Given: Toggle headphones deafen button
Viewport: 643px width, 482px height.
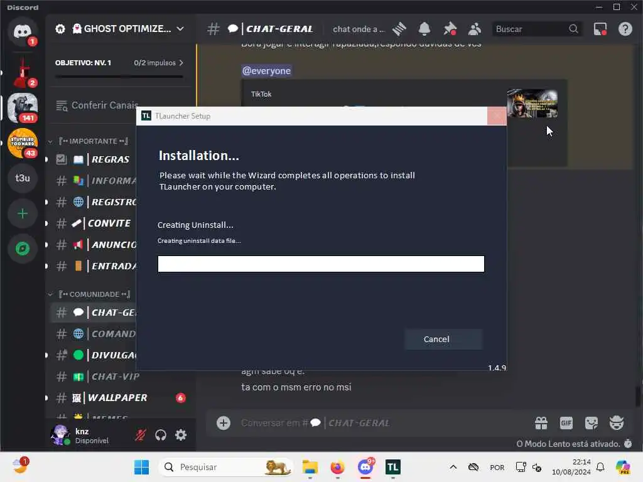Looking at the screenshot, I should 161,435.
